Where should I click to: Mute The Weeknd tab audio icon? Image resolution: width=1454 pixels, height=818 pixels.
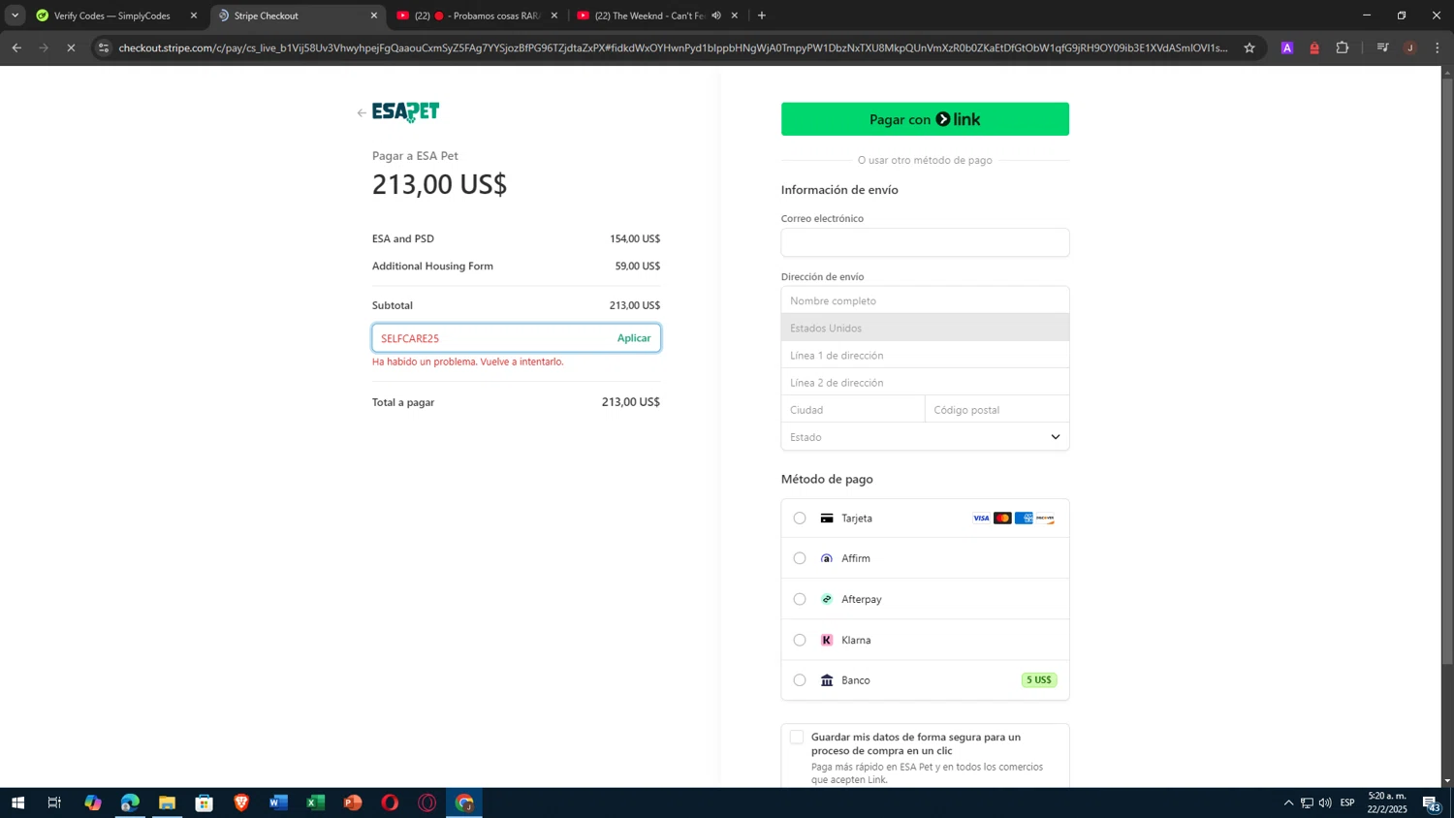pyautogui.click(x=716, y=16)
